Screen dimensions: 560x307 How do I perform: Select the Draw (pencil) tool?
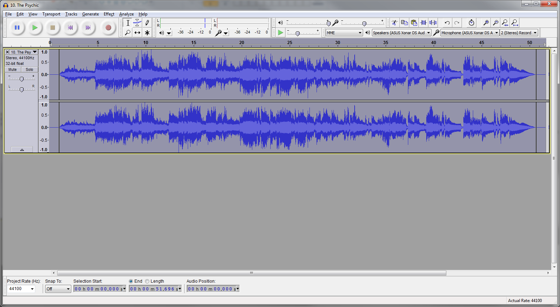click(x=147, y=23)
